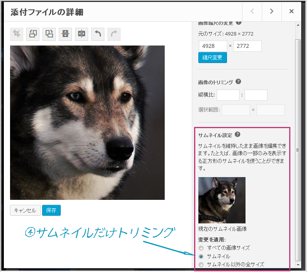Click the 保存 button

51,210
